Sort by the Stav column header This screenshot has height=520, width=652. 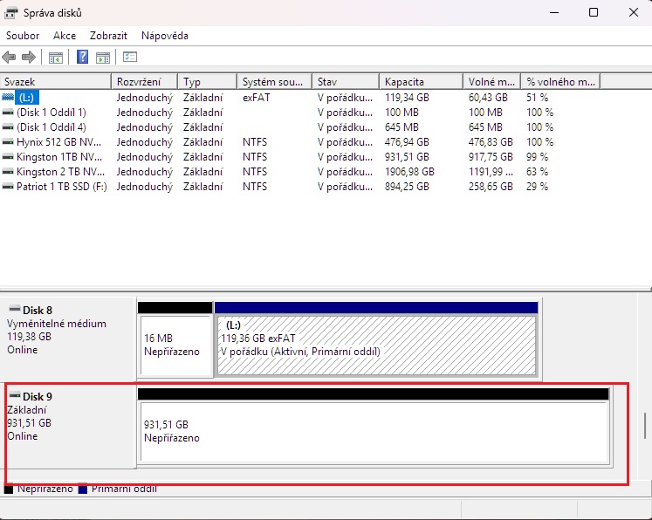pos(346,82)
